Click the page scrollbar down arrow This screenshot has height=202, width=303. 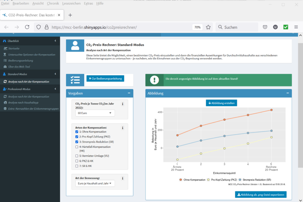coord(300,200)
